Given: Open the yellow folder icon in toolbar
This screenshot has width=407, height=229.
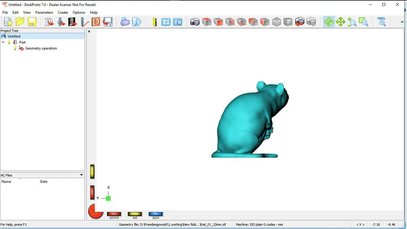Looking at the screenshot, I should tap(20, 22).
